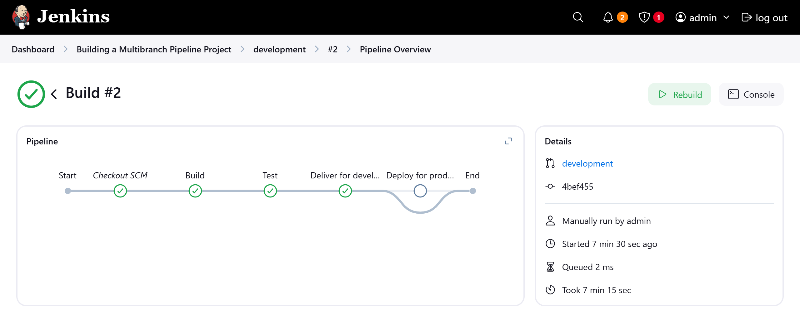Click the red security warning count badge
Viewport: 800px width, 320px height.
(x=658, y=17)
